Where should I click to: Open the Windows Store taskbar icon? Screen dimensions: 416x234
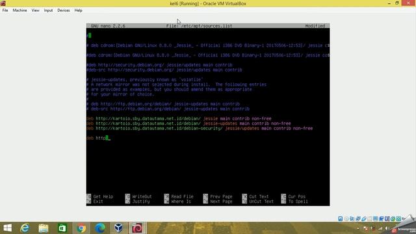click(x=62, y=228)
